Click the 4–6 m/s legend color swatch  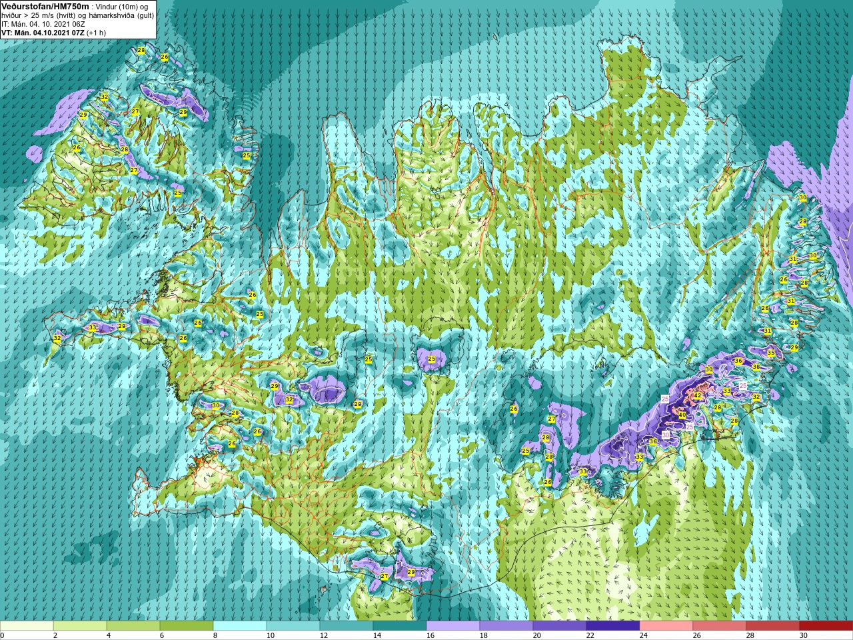click(133, 626)
